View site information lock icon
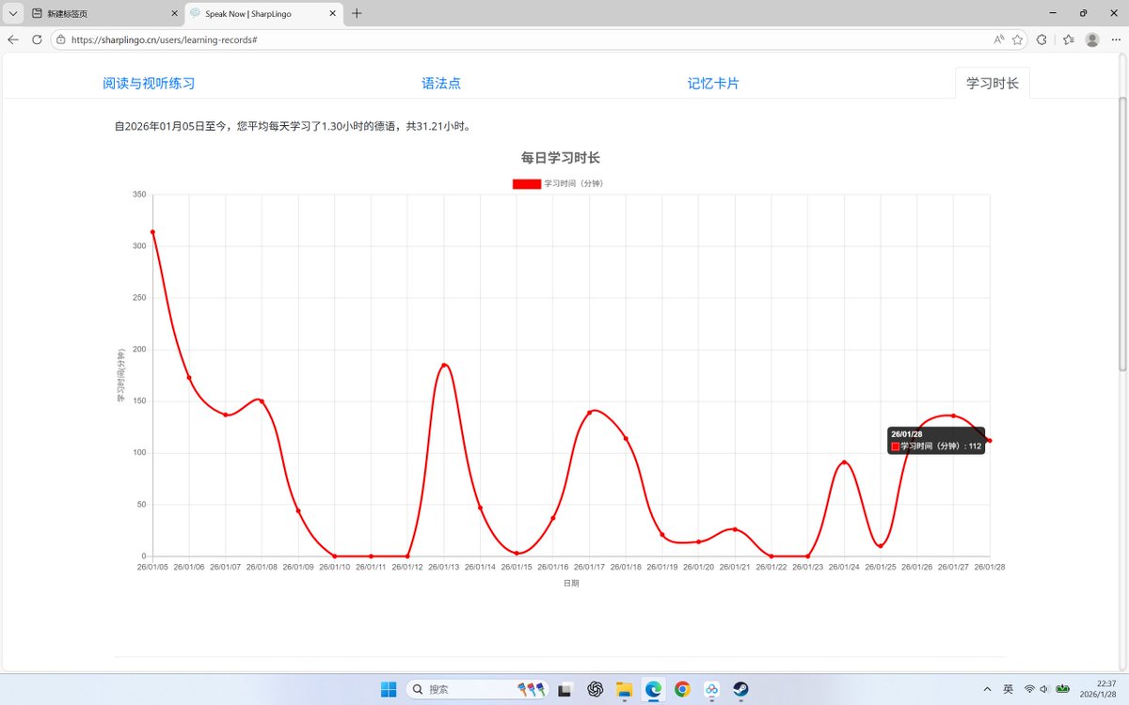The width and height of the screenshot is (1129, 705). [x=60, y=40]
